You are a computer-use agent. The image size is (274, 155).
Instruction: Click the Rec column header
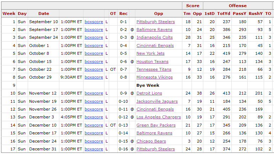pyautogui.click(x=123, y=14)
